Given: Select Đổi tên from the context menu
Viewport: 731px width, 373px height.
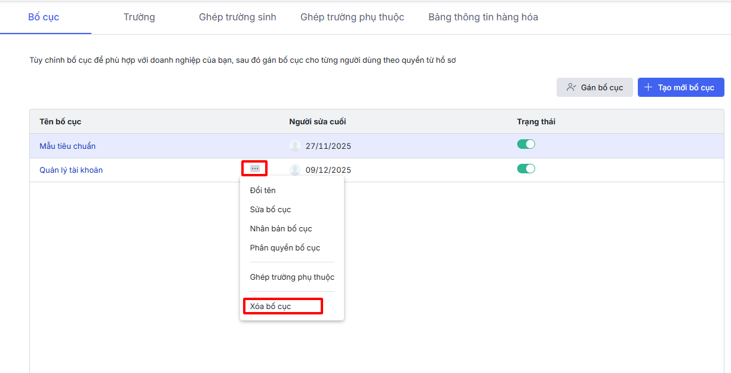Looking at the screenshot, I should (x=263, y=190).
